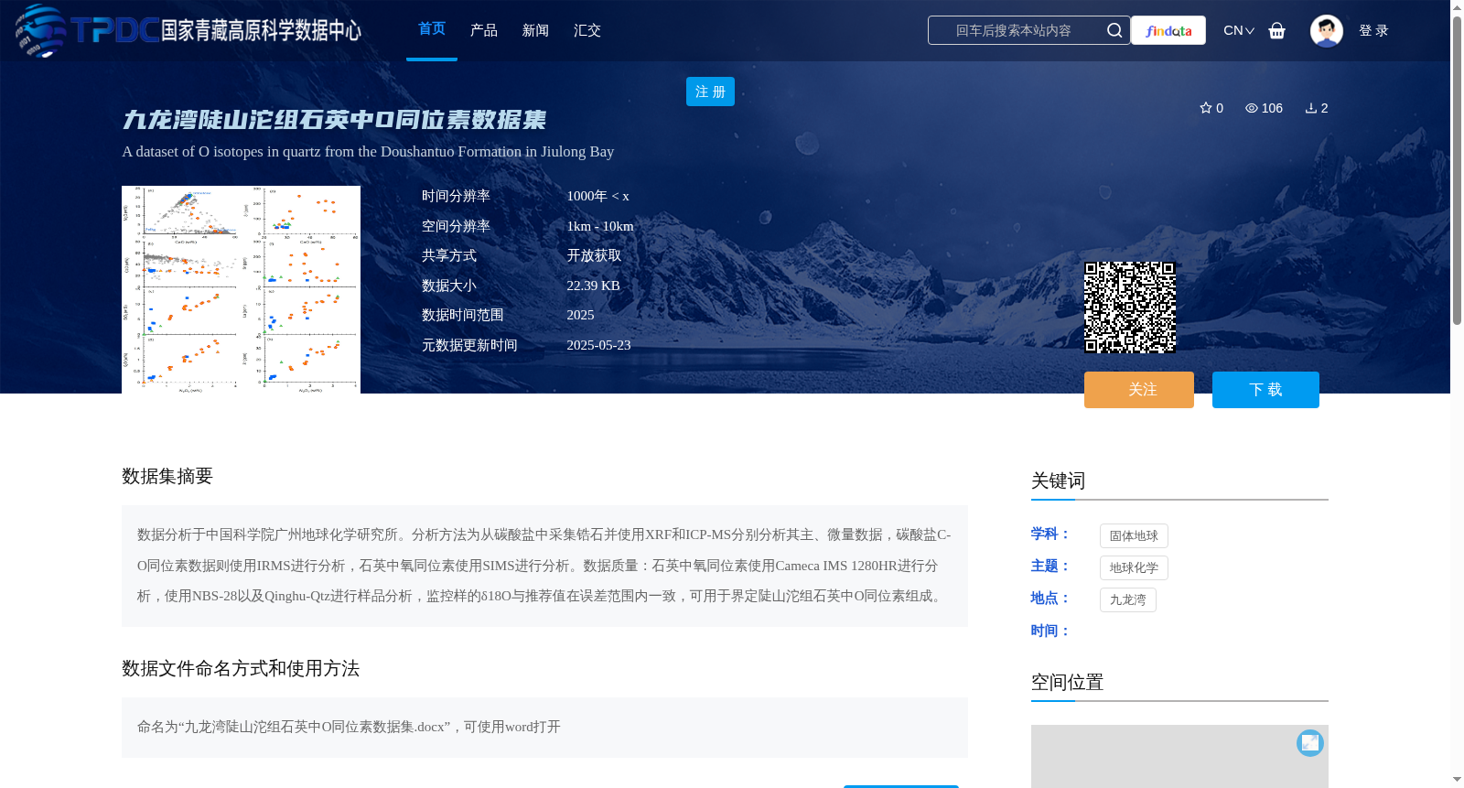This screenshot has width=1464, height=788.
Task: Click the 数据集摘要 section heading
Action: [167, 476]
